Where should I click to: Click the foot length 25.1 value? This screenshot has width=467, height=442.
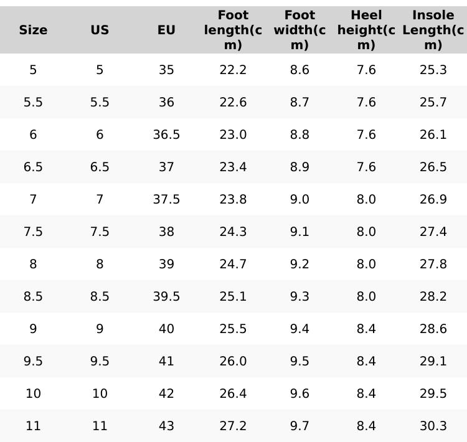[233, 296]
